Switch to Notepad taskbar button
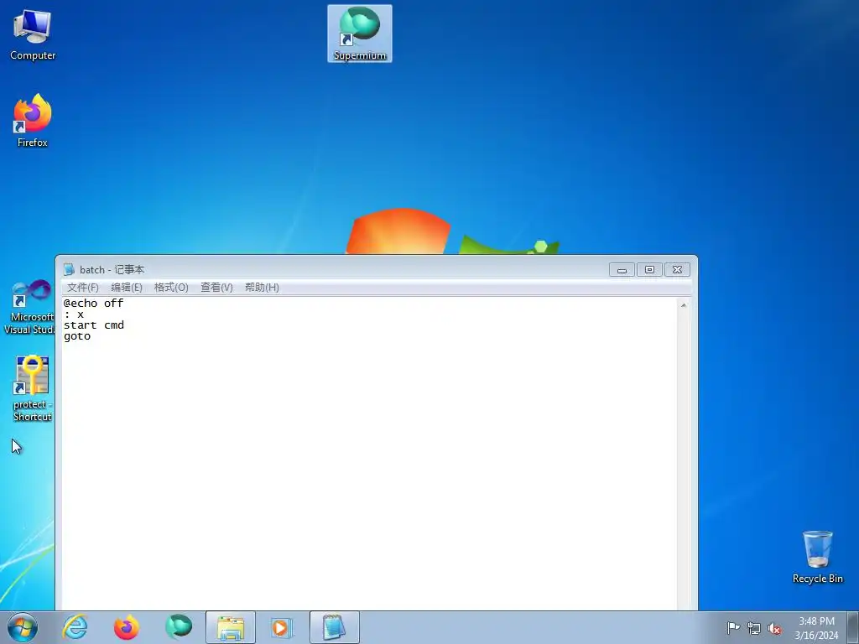 pos(334,627)
